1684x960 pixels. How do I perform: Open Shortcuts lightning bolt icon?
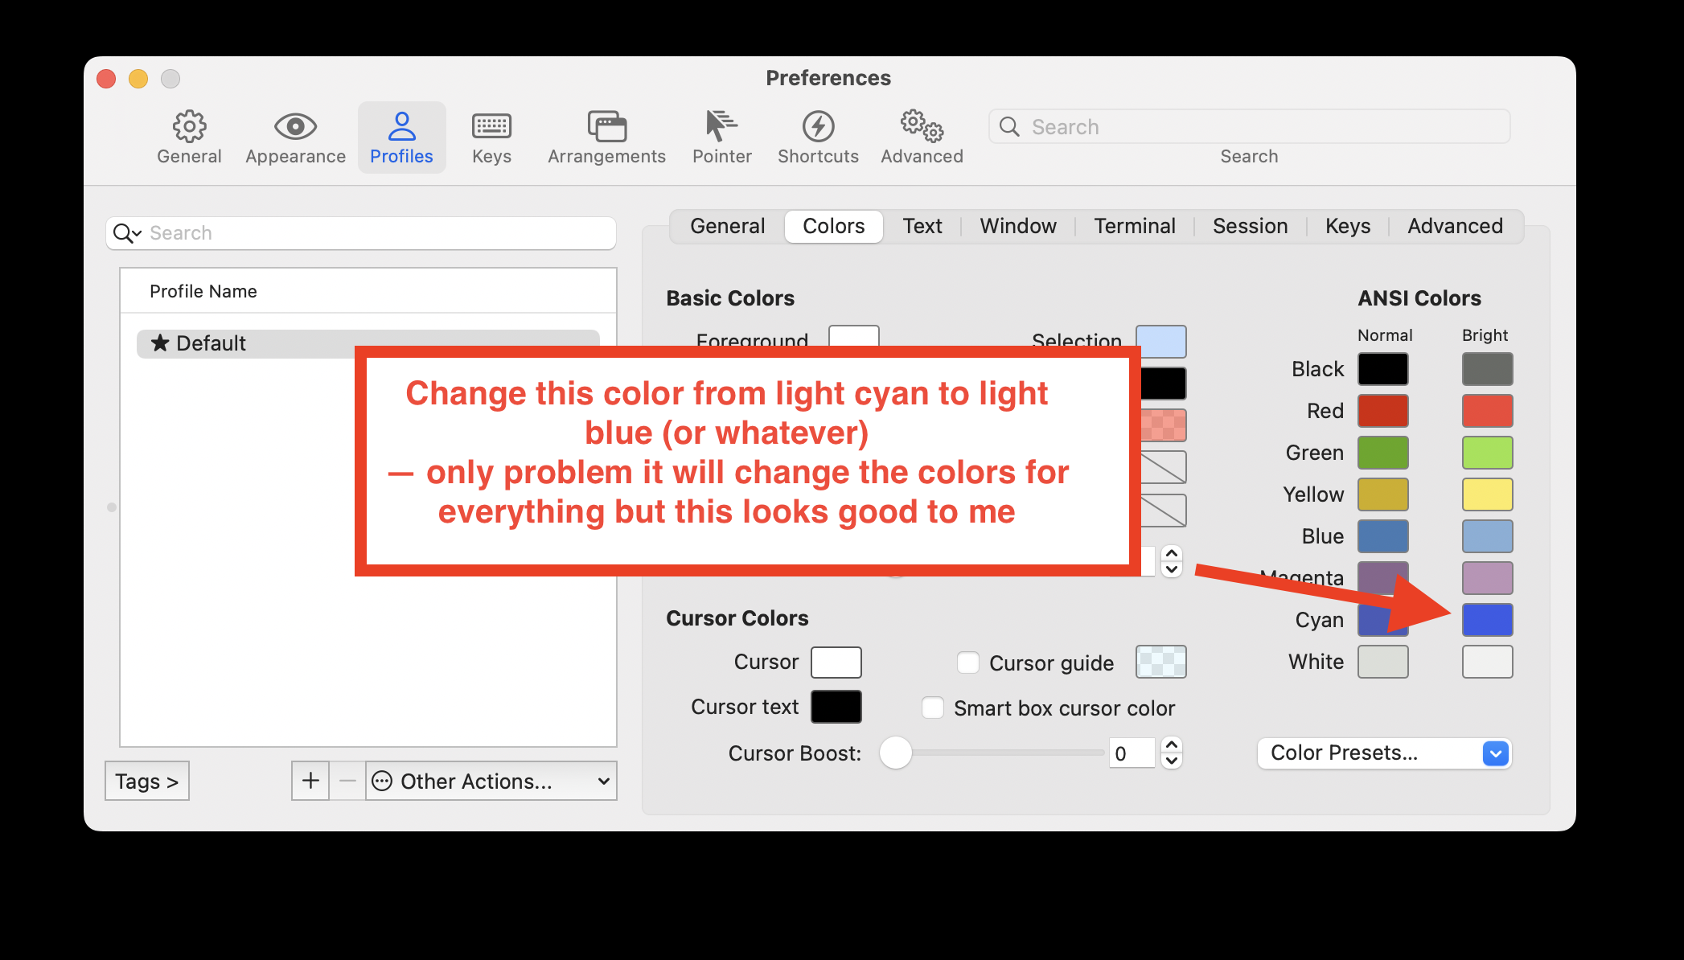[818, 126]
